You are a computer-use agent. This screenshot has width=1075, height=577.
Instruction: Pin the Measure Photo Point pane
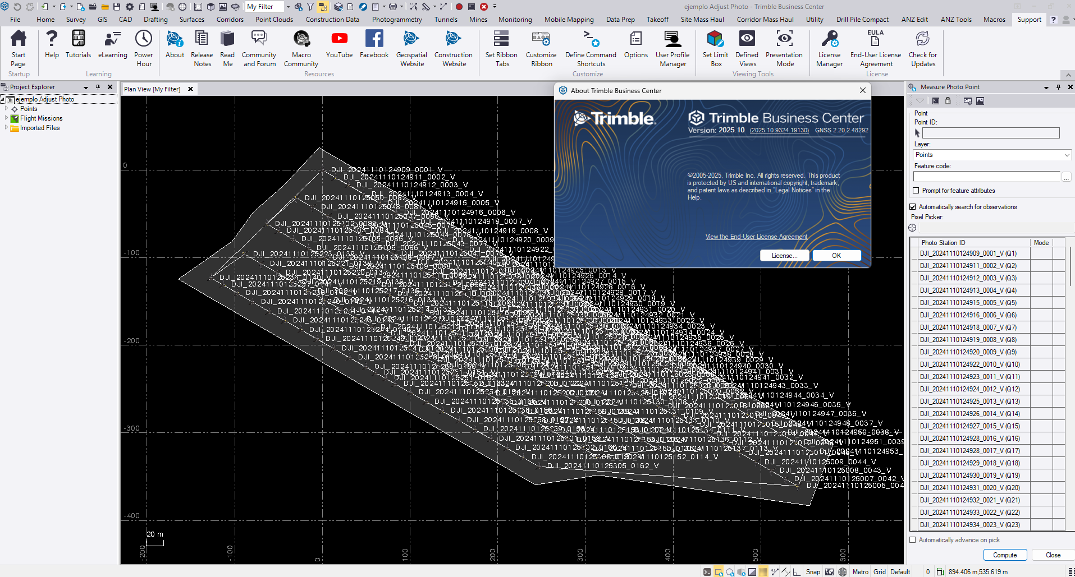(1058, 87)
